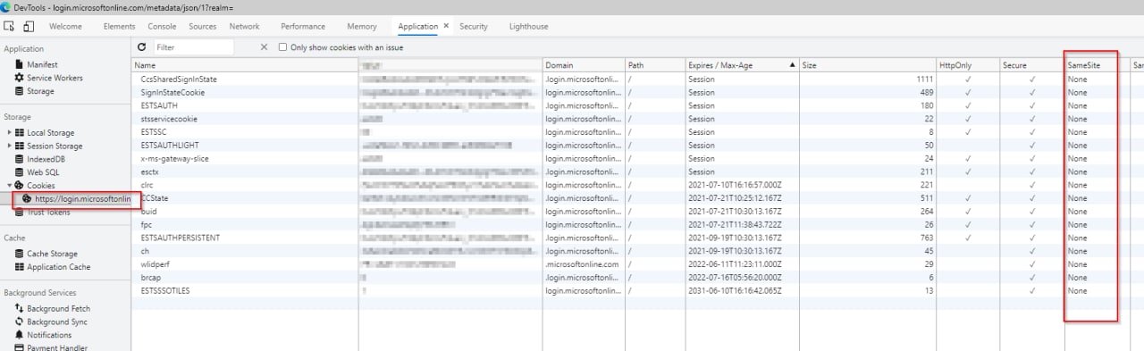This screenshot has width=1144, height=351.
Task: Clear the cookie filter with the X icon
Action: click(x=264, y=47)
